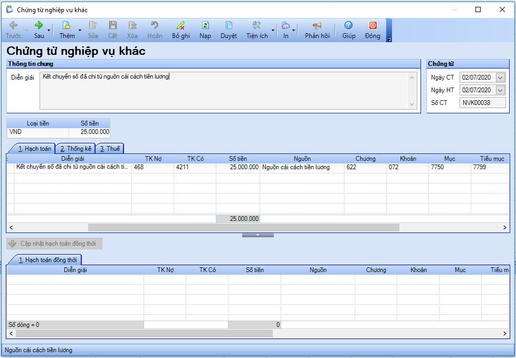The height and width of the screenshot is (358, 516).
Task: Collapse the panel splitter arrow below grid
Action: coord(257,235)
